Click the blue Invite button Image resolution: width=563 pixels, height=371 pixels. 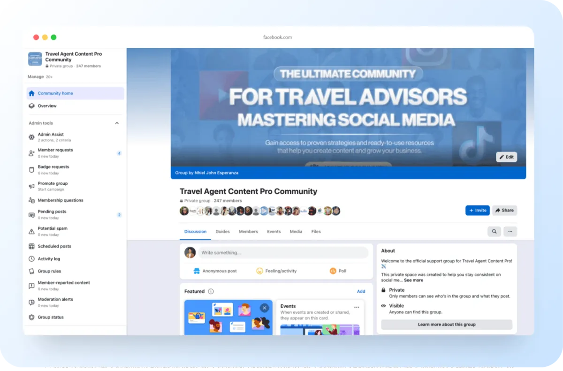pyautogui.click(x=478, y=211)
